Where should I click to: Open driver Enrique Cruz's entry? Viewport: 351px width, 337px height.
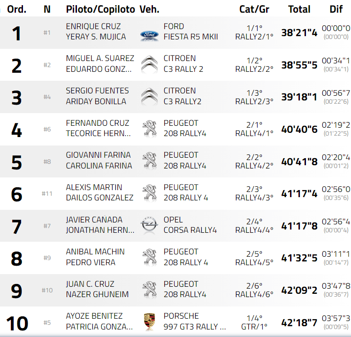(x=93, y=26)
